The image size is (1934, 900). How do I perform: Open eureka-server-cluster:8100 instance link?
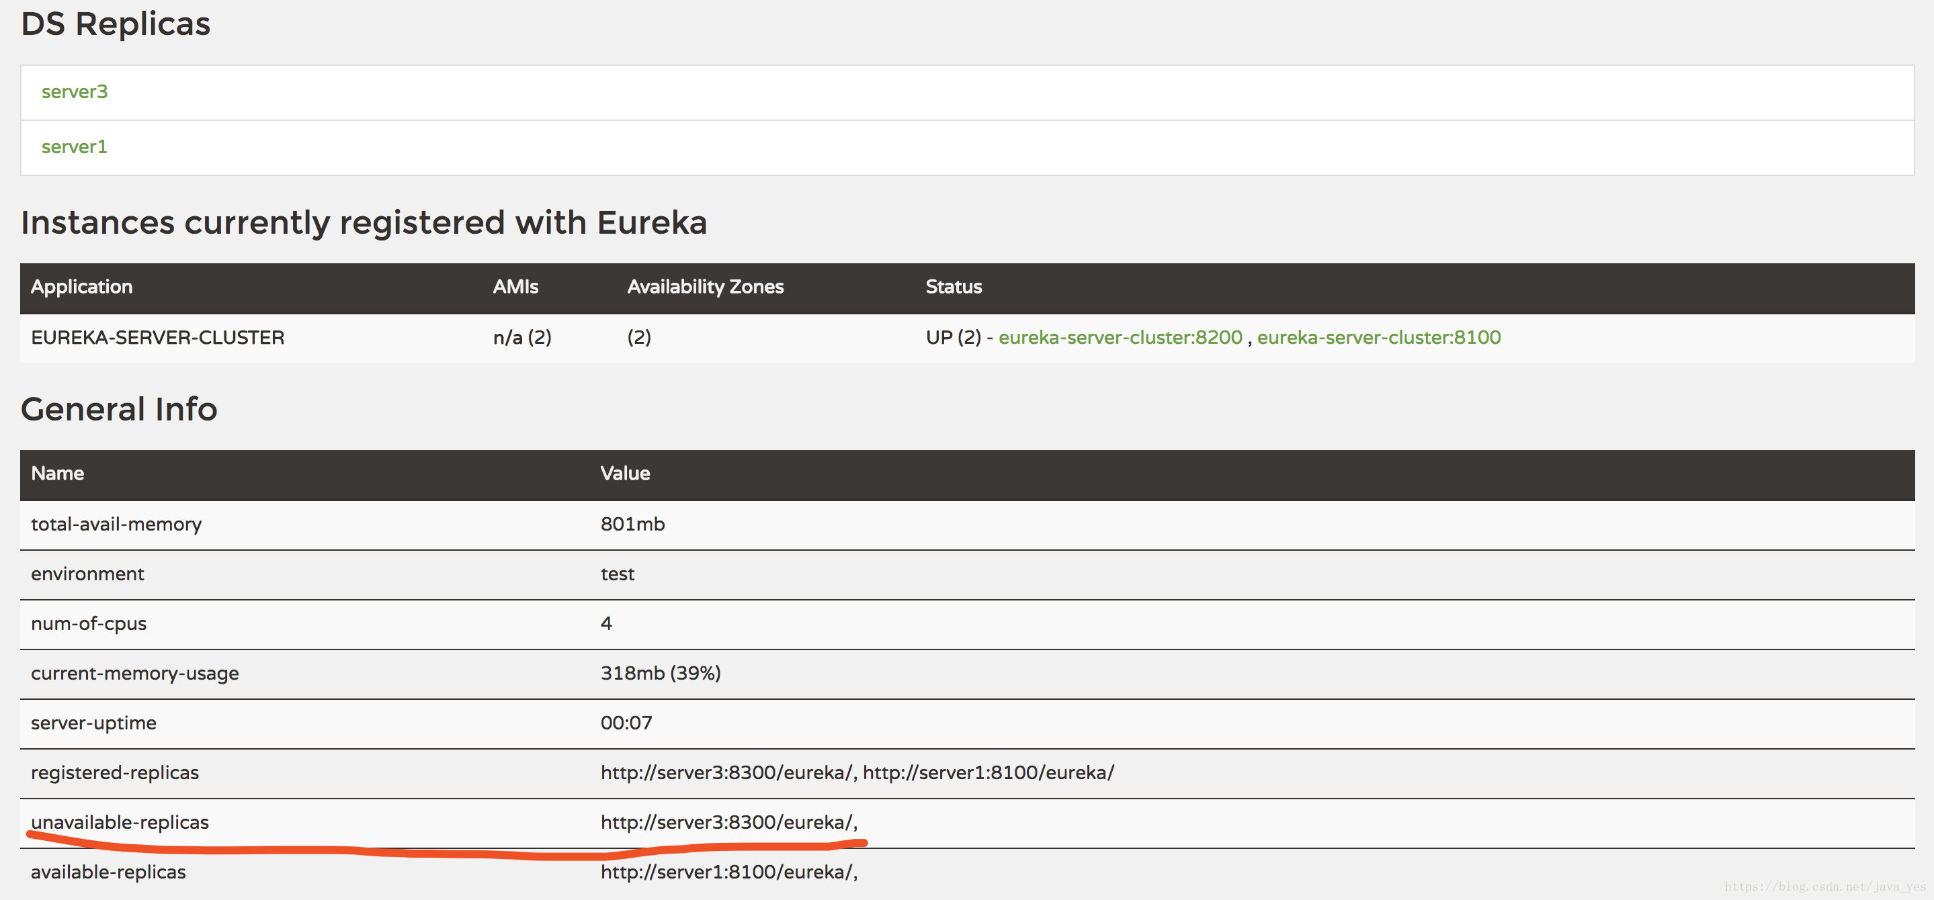(1379, 338)
